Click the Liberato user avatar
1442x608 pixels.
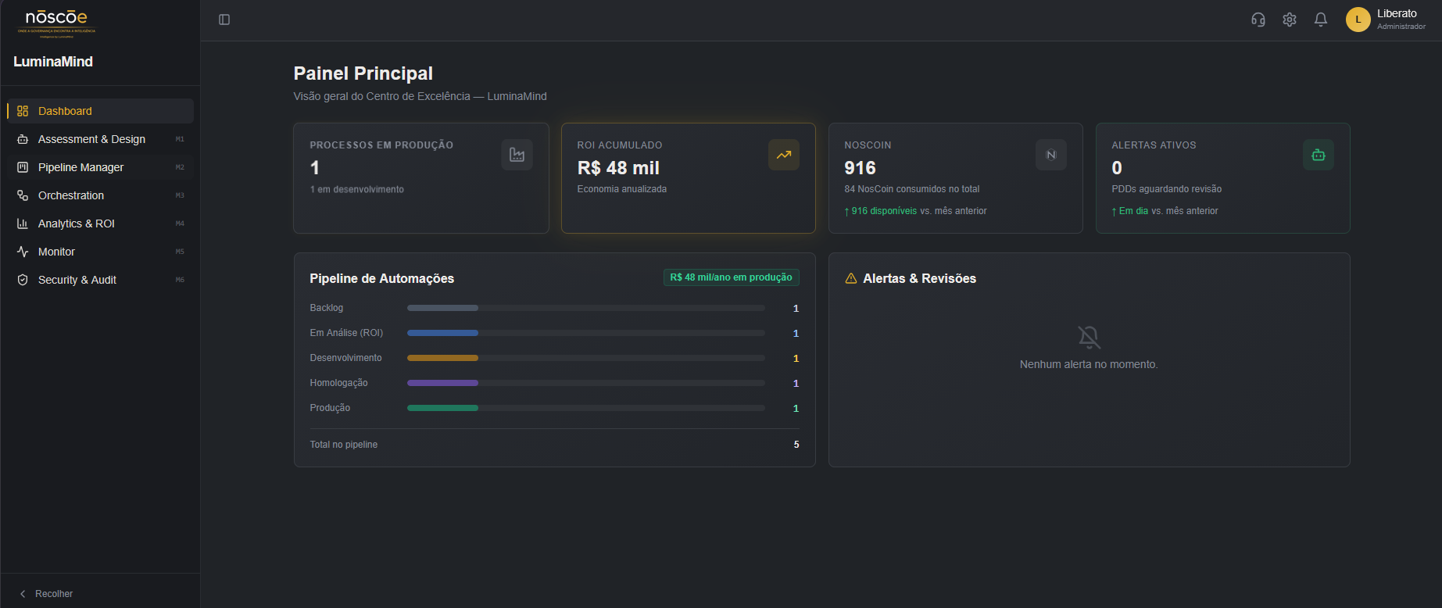(1358, 20)
